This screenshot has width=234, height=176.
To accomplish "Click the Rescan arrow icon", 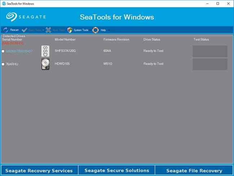I will 5,30.
